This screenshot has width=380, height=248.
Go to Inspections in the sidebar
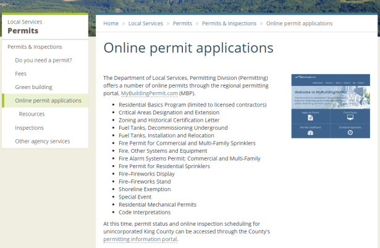tap(30, 128)
